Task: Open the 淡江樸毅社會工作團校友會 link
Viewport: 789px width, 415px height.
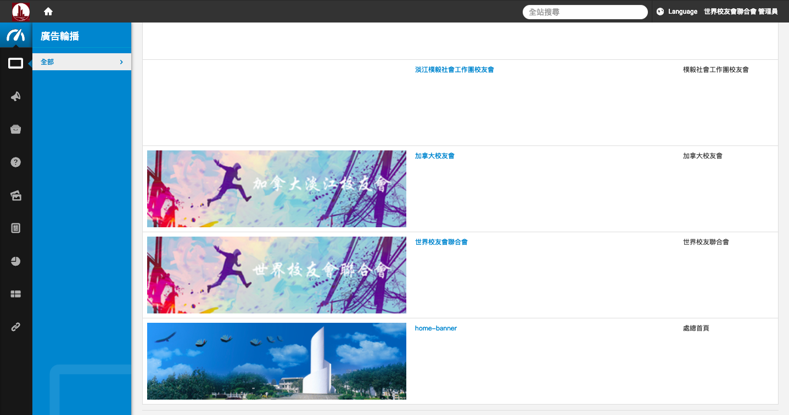Action: (x=455, y=70)
